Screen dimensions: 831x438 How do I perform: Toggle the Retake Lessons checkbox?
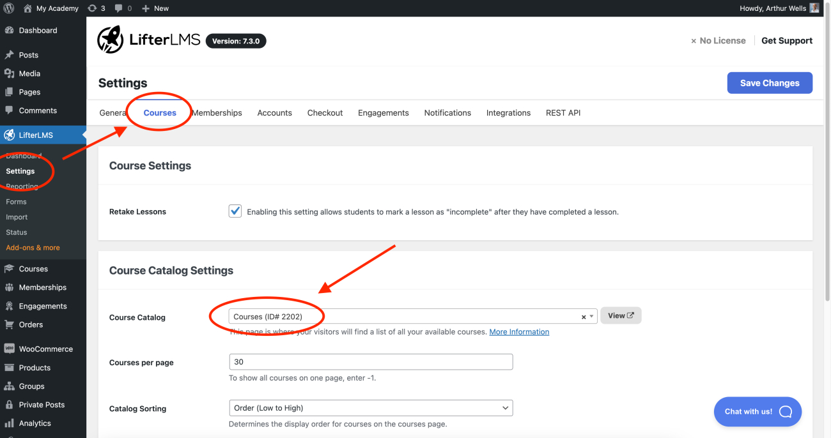tap(235, 211)
